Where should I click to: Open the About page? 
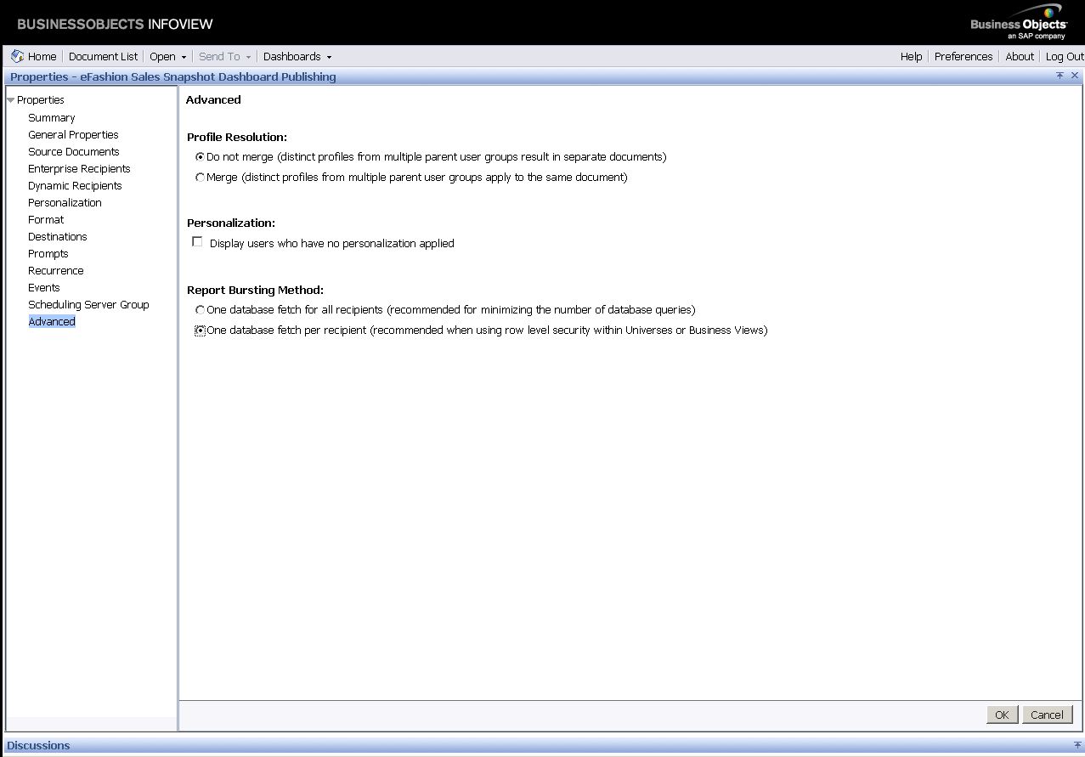(1020, 56)
